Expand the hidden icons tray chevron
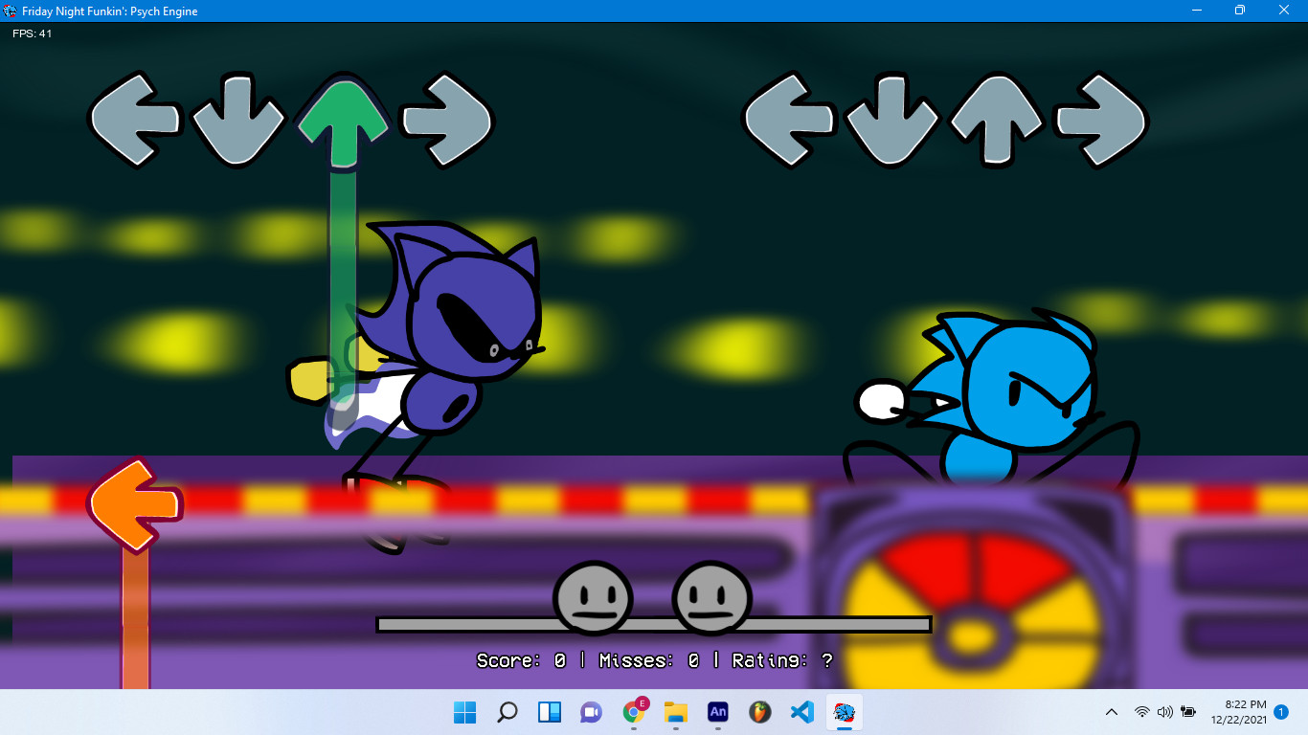This screenshot has width=1308, height=735. pos(1111,712)
